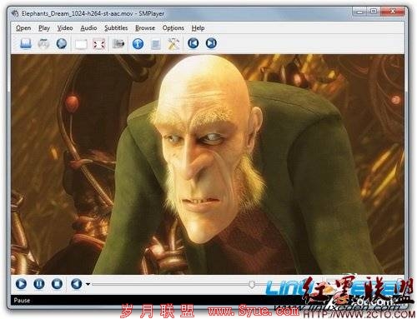
Task: Open the Subtitles menu
Action: pyautogui.click(x=116, y=27)
